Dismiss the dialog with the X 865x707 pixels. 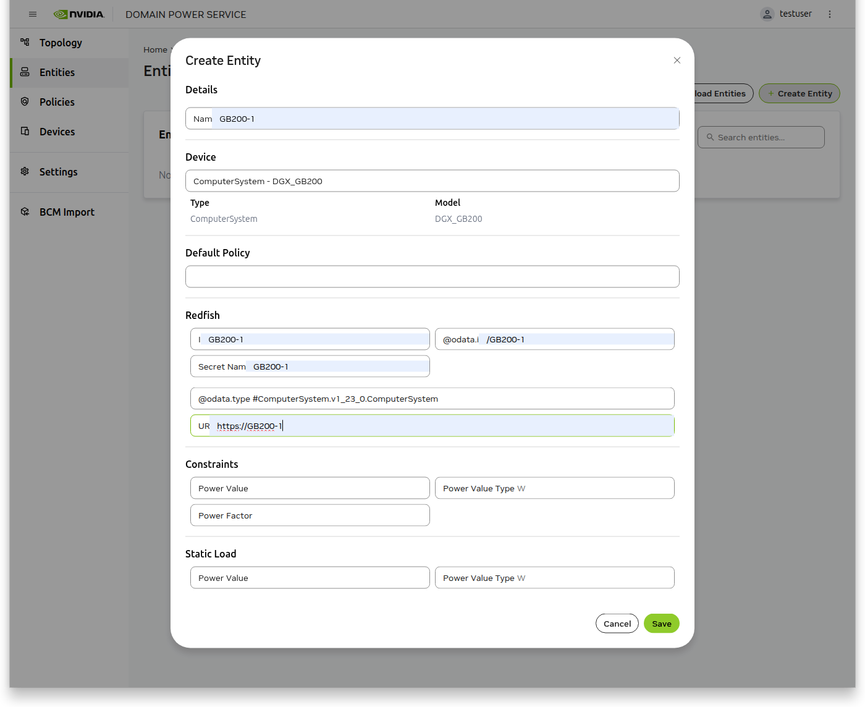click(677, 60)
